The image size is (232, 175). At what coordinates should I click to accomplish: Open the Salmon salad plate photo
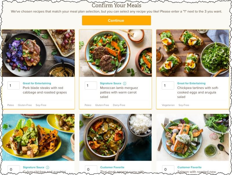click(193, 137)
